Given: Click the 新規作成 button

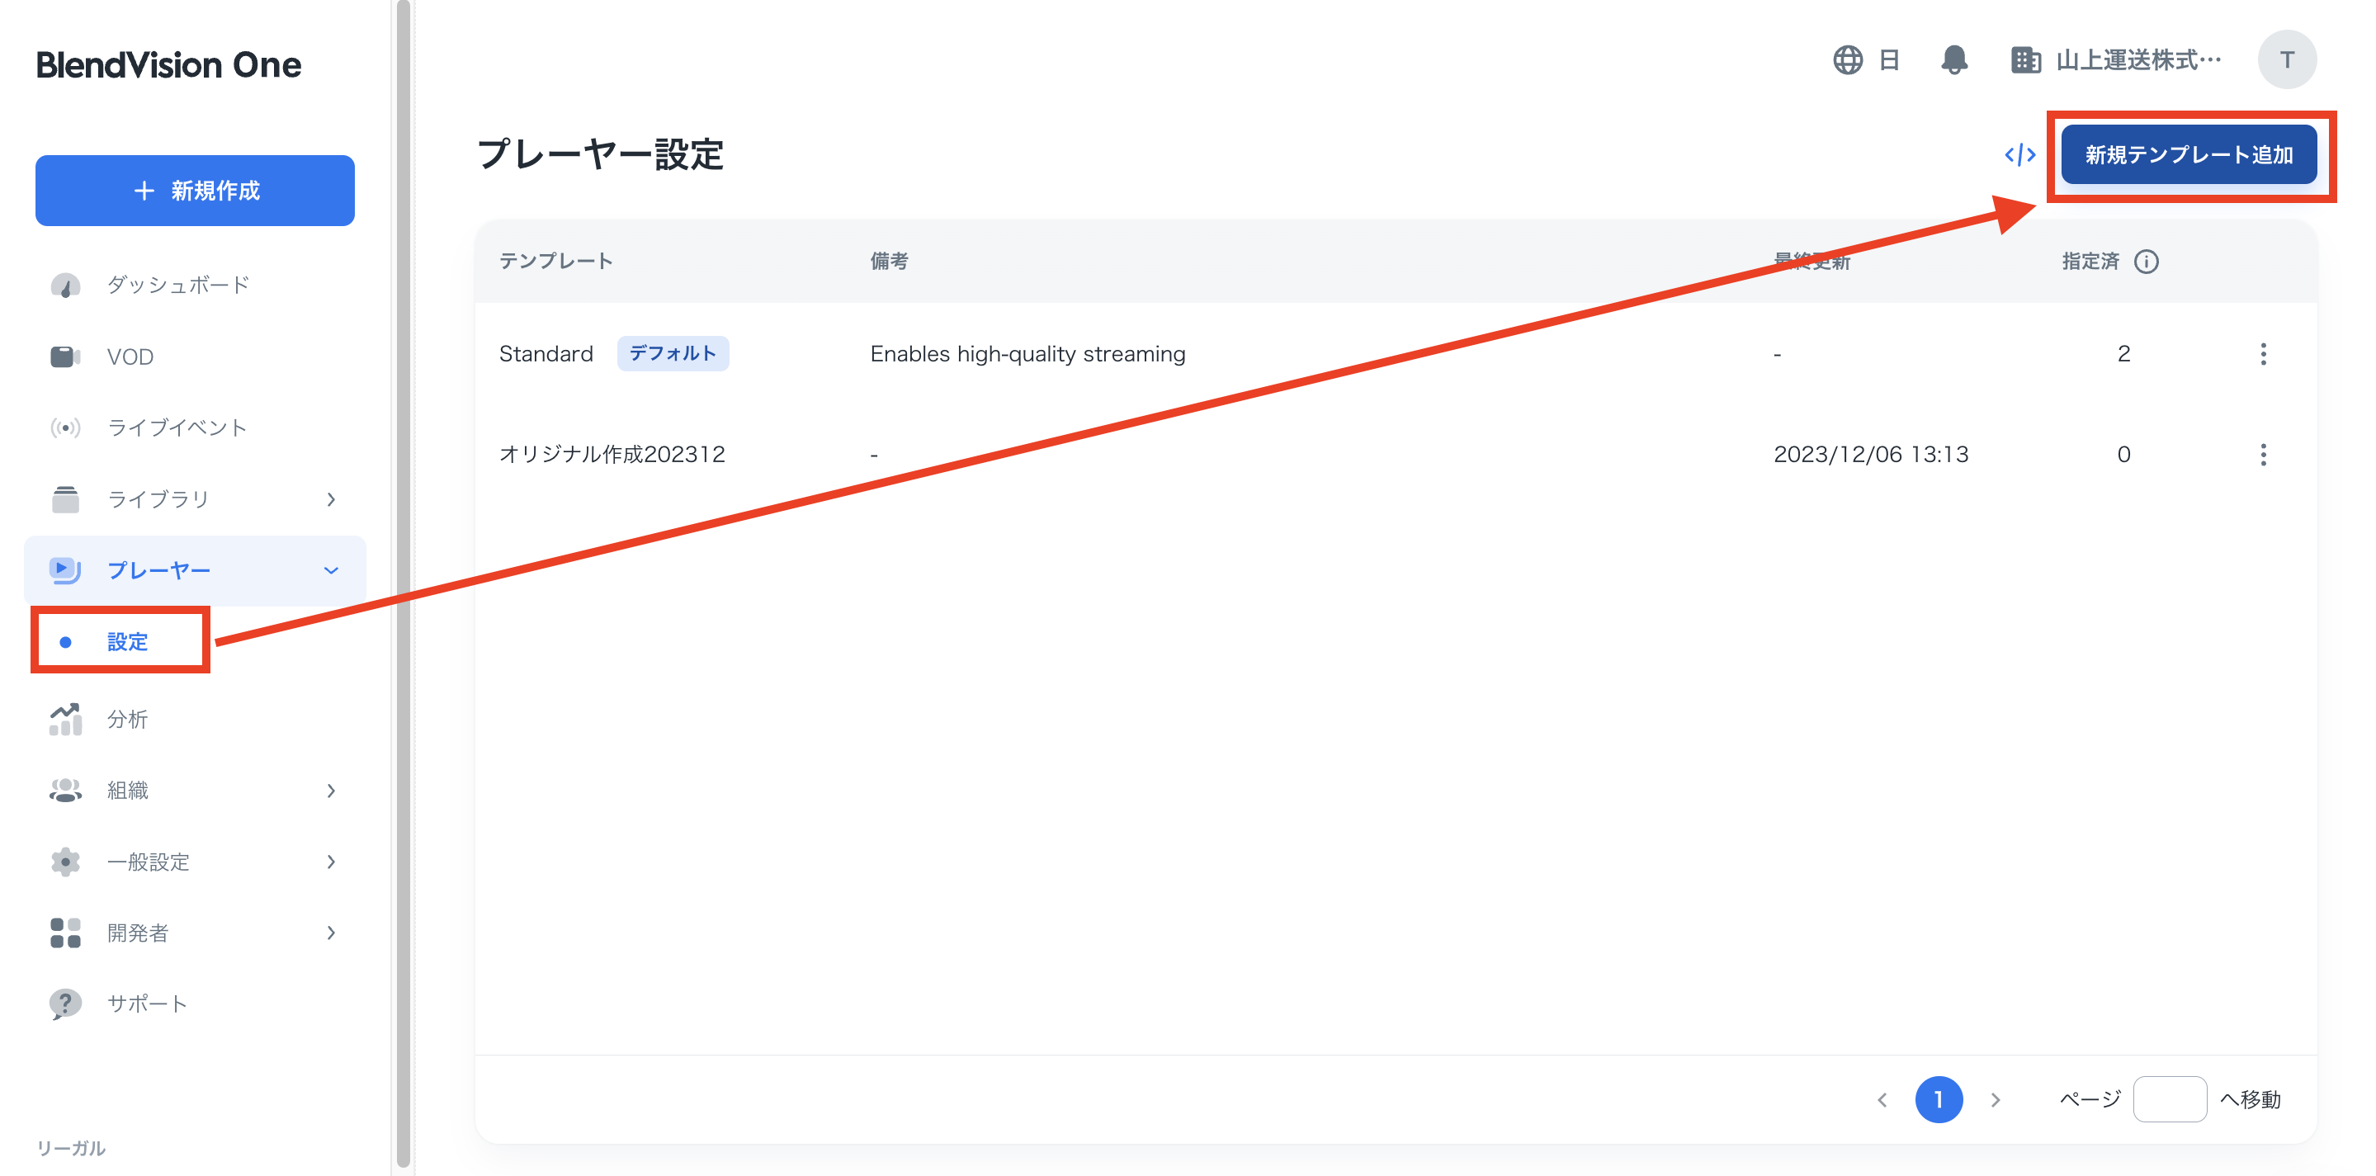Looking at the screenshot, I should click(195, 191).
